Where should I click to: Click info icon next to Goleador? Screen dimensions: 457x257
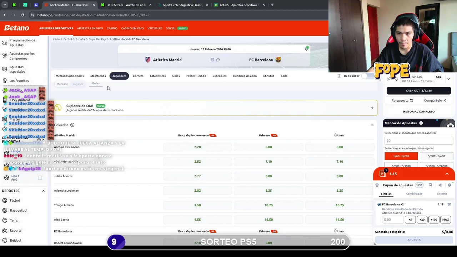pyautogui.click(x=72, y=125)
